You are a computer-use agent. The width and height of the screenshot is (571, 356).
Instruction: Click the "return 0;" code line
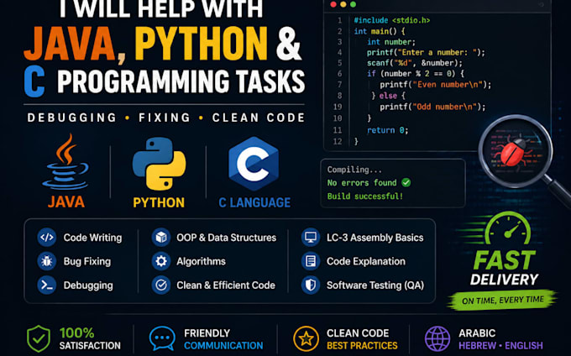pyautogui.click(x=387, y=130)
